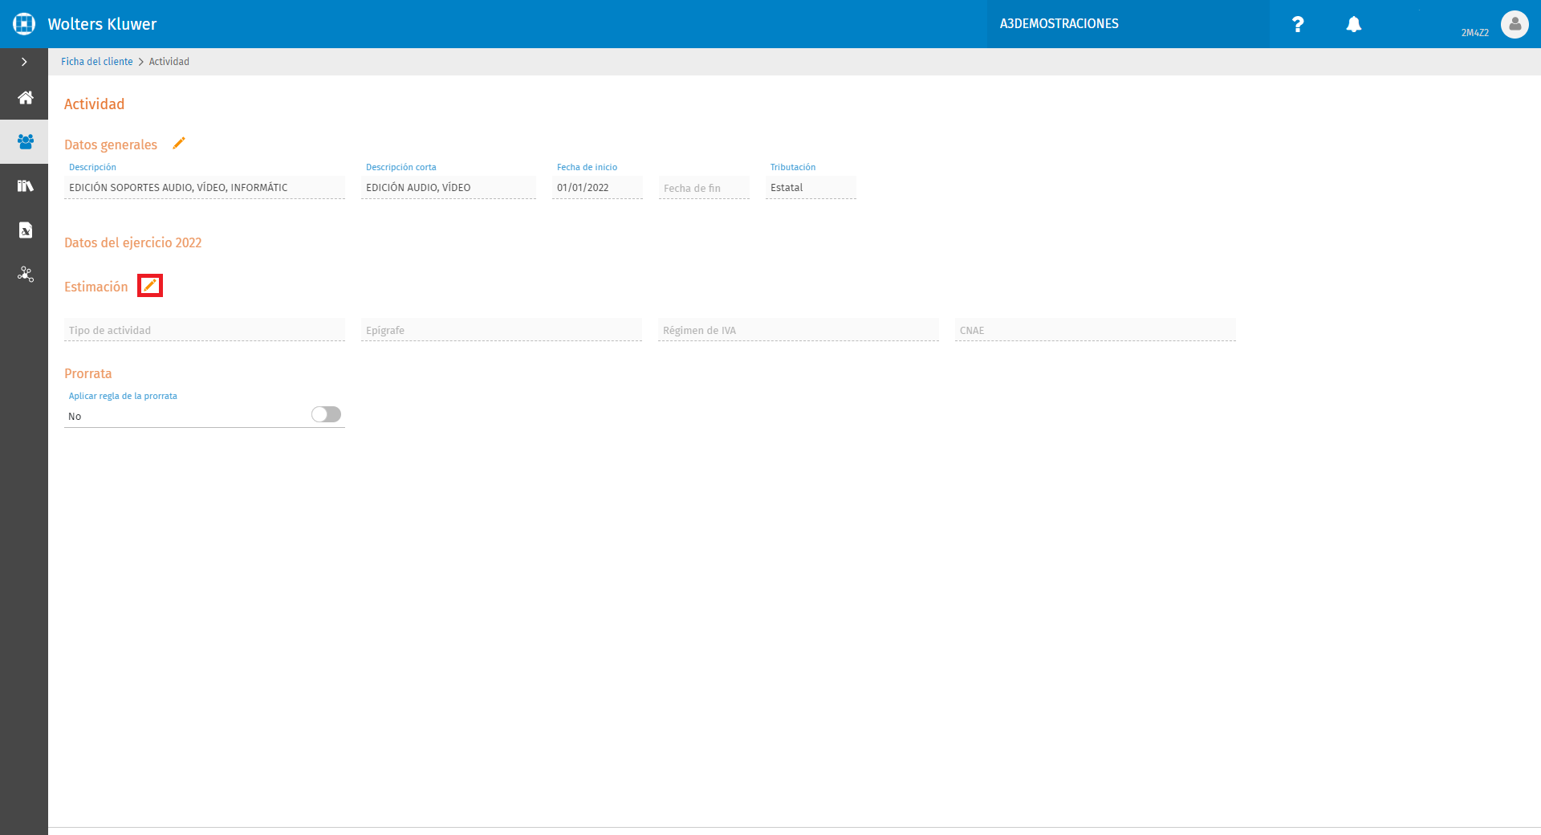Edit Estimación with pencil icon
The width and height of the screenshot is (1541, 835).
point(150,286)
